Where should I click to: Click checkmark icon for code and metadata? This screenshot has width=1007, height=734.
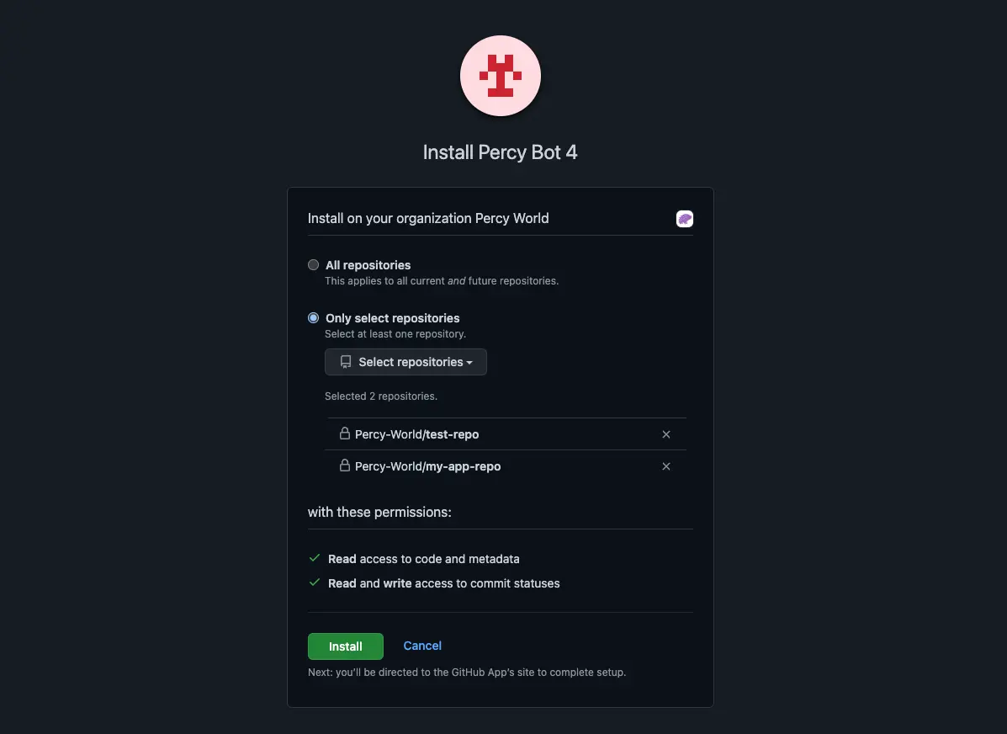(x=315, y=558)
